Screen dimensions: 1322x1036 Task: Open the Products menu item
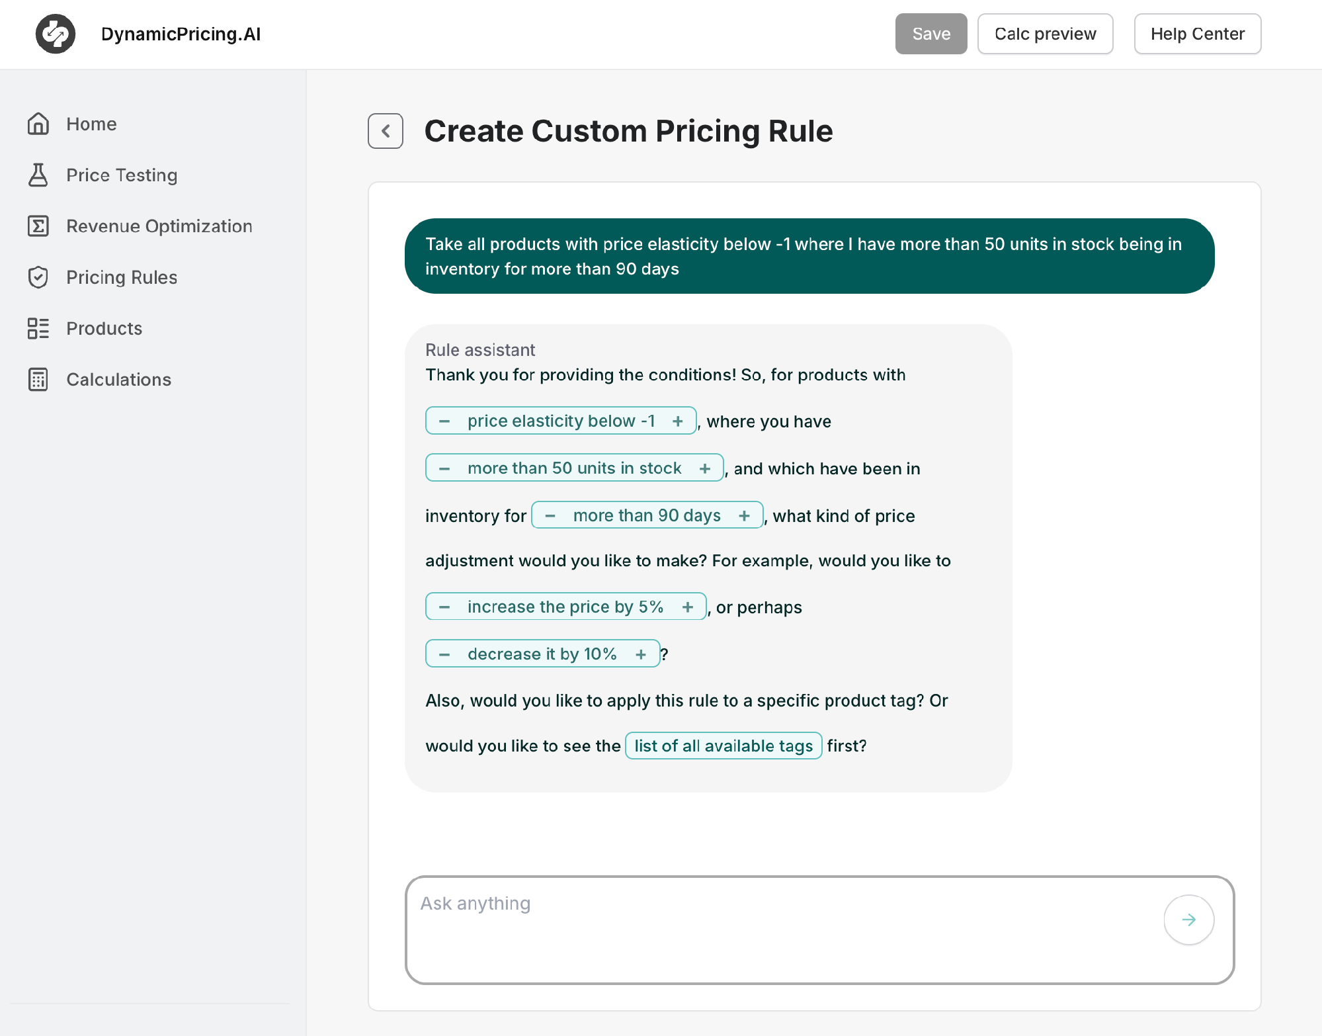[104, 328]
